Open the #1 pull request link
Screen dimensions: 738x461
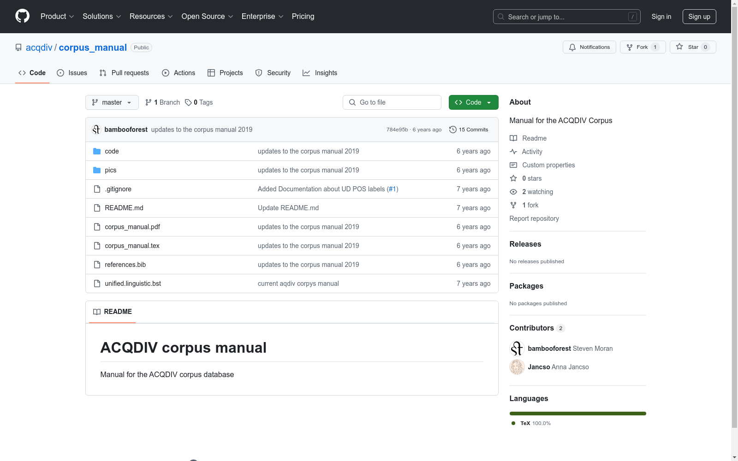tap(393, 189)
